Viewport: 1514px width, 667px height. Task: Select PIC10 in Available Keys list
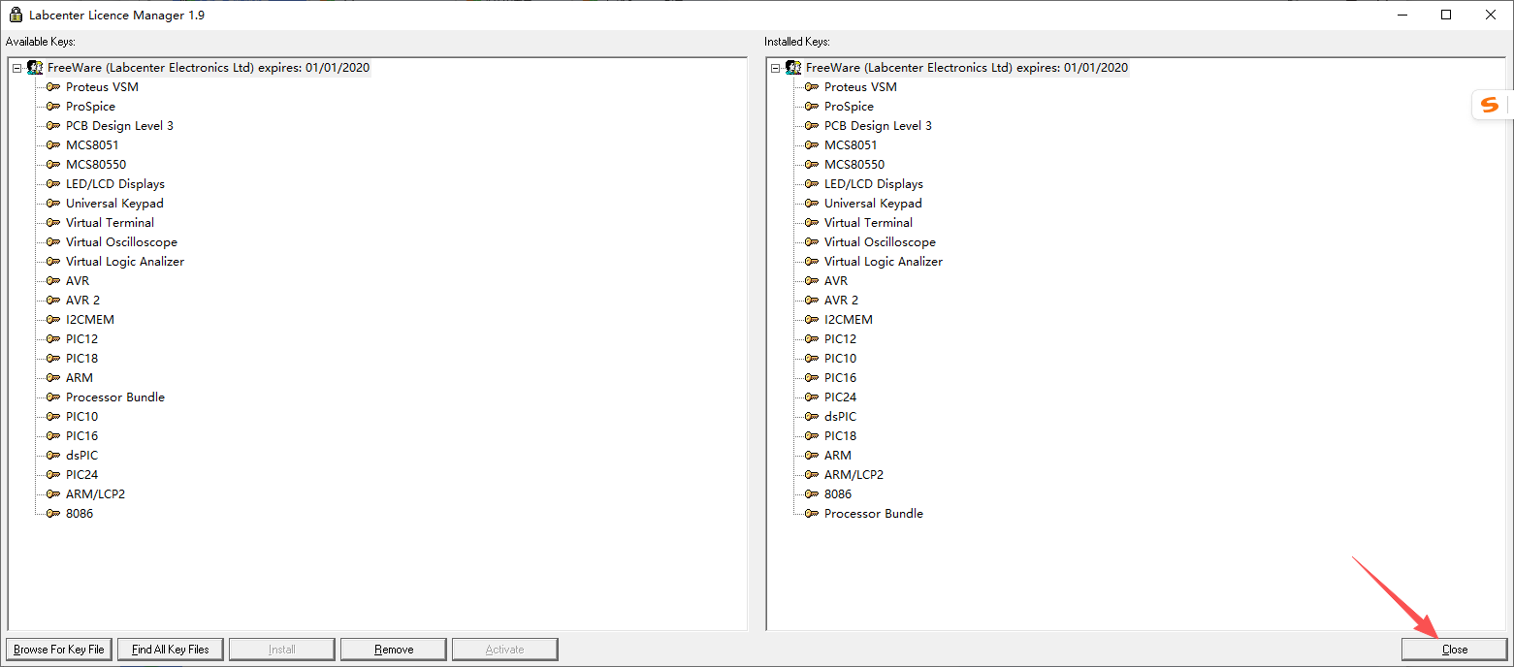81,417
